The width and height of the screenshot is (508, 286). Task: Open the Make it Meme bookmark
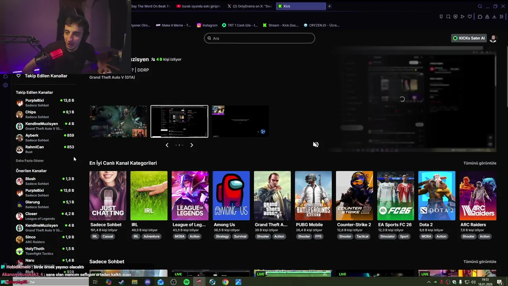[173, 25]
